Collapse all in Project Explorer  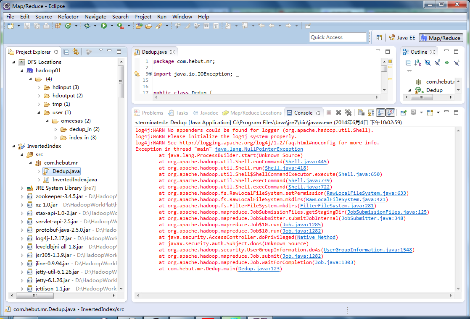(66, 52)
